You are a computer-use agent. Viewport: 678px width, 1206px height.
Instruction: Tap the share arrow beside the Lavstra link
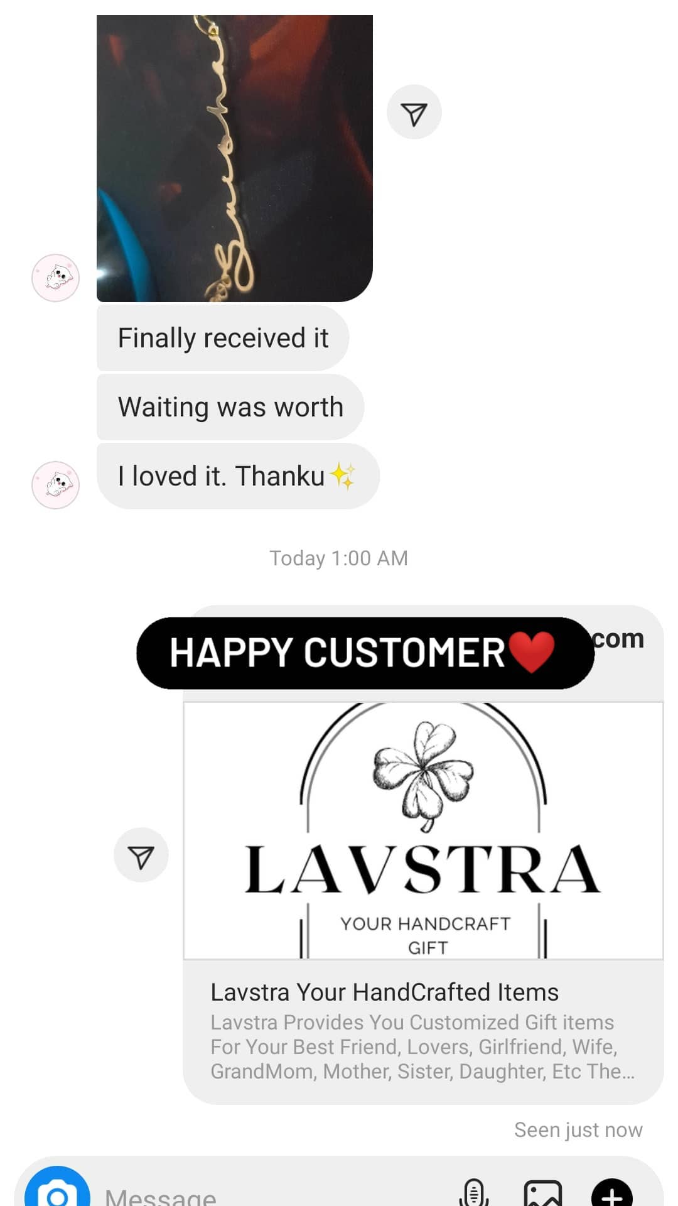pos(141,856)
